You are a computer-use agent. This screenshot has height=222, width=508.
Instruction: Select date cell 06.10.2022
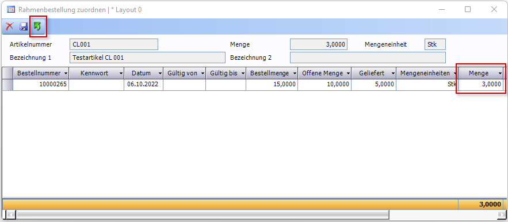143,85
